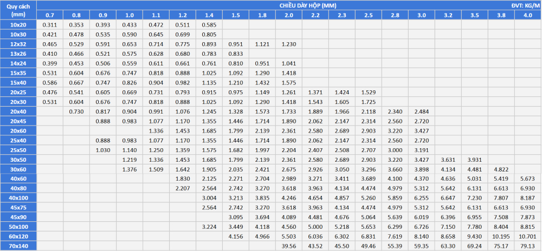Select the 1.230 cell in row 12x32
542x251 pixels.
[x=288, y=44]
